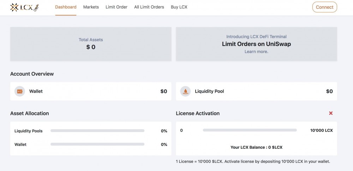This screenshot has height=171, width=353.
Task: Click the Liquidity Pool droplet icon
Action: pos(185,91)
